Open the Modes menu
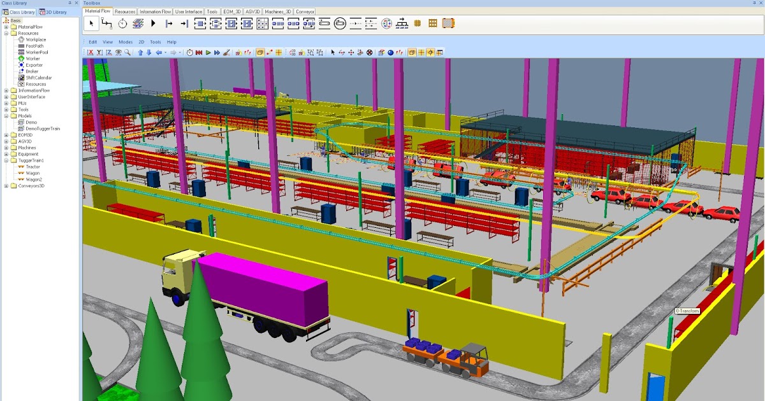The height and width of the screenshot is (401, 765). 126,41
